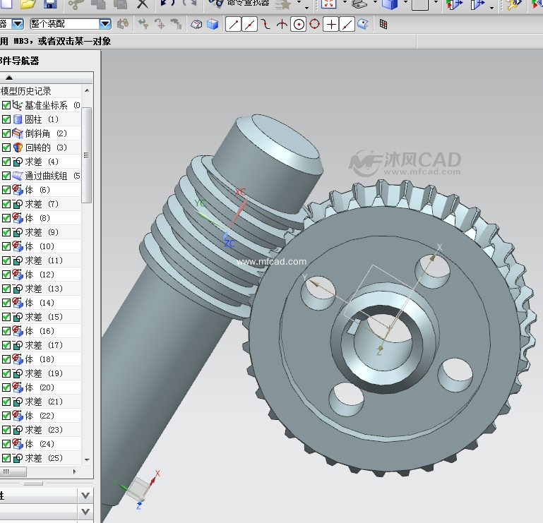The width and height of the screenshot is (543, 523).
Task: Select 求差 (19) in model history
Action: (44, 373)
